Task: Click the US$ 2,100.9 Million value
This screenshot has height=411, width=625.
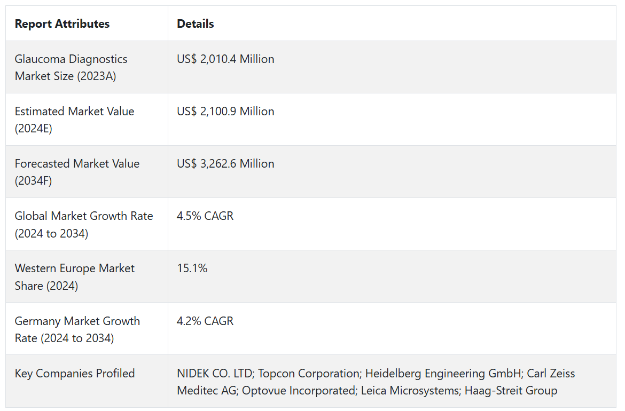Action: click(225, 111)
